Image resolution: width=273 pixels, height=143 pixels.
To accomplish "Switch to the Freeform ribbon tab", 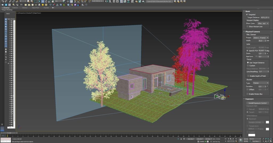I will (x=15, y=8).
